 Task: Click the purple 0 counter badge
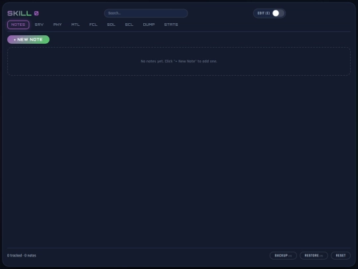point(36,13)
